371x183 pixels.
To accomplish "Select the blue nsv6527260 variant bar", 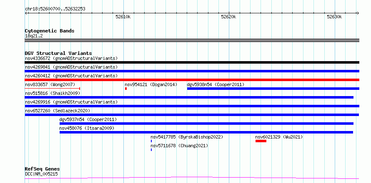I will 192,115.
